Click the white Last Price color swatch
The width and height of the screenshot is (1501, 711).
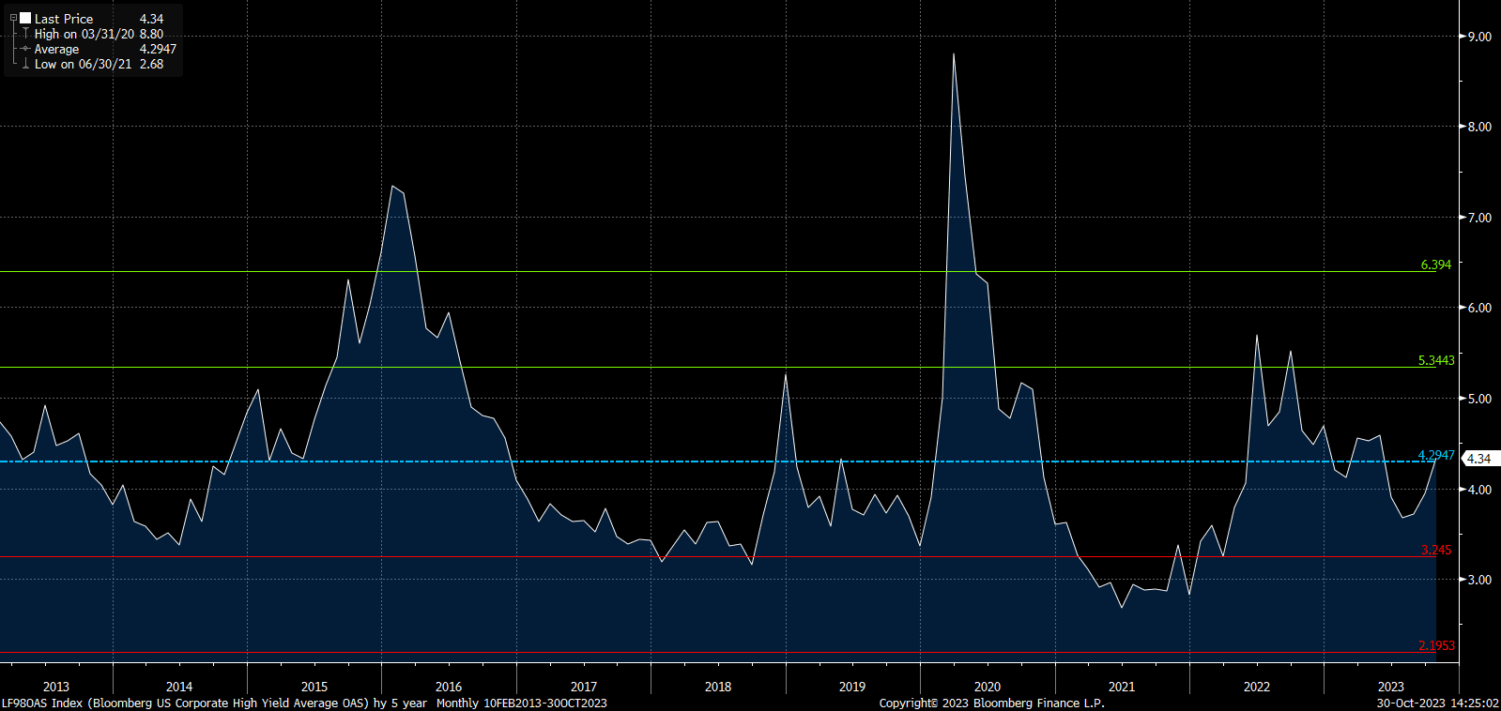pos(25,18)
